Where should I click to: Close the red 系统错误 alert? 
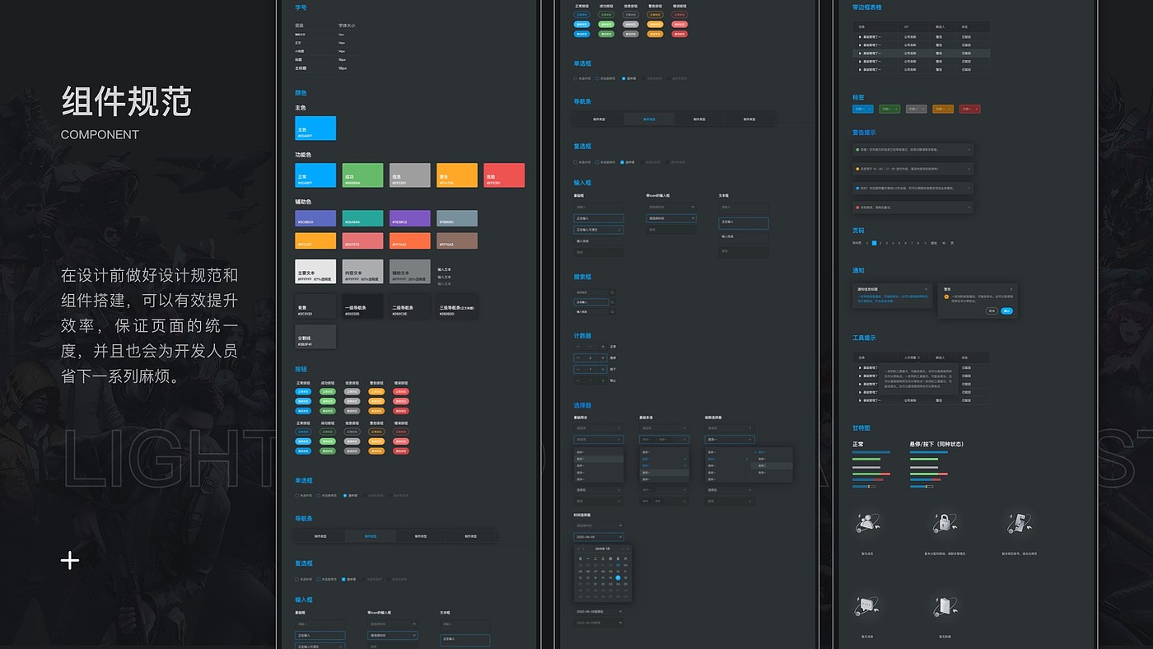[969, 208]
